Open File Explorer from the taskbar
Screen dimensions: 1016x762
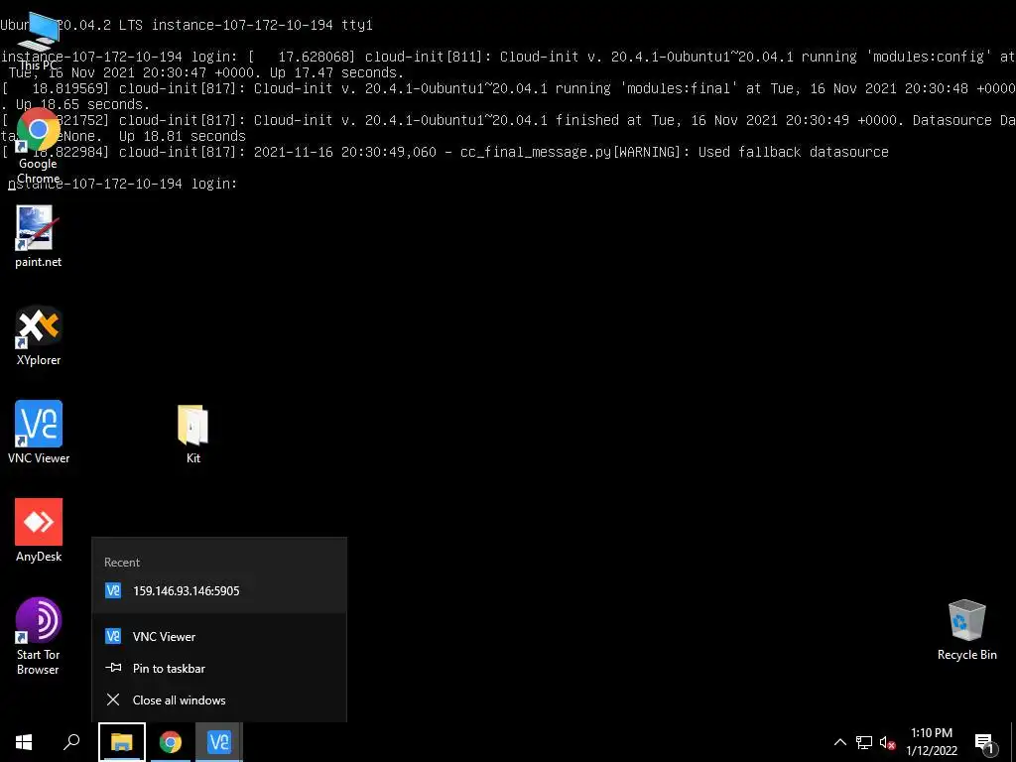tap(121, 742)
